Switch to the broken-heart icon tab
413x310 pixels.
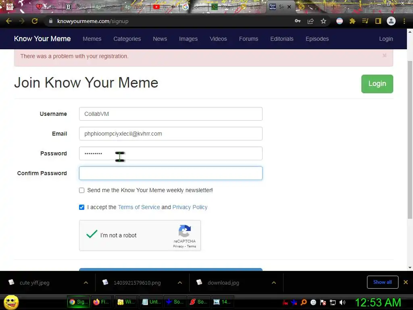(x=46, y=7)
